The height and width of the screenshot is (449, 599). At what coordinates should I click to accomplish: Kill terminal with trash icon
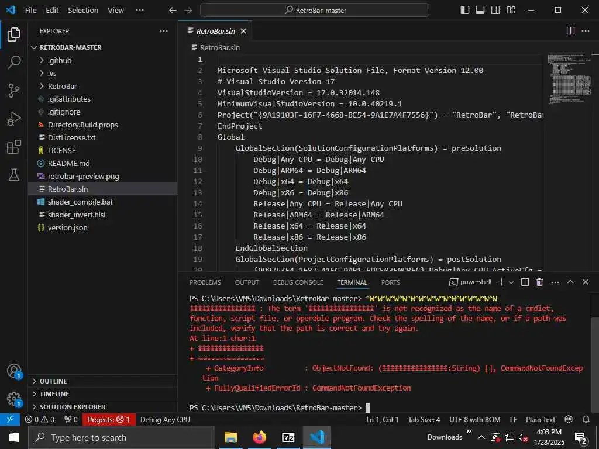coord(539,282)
